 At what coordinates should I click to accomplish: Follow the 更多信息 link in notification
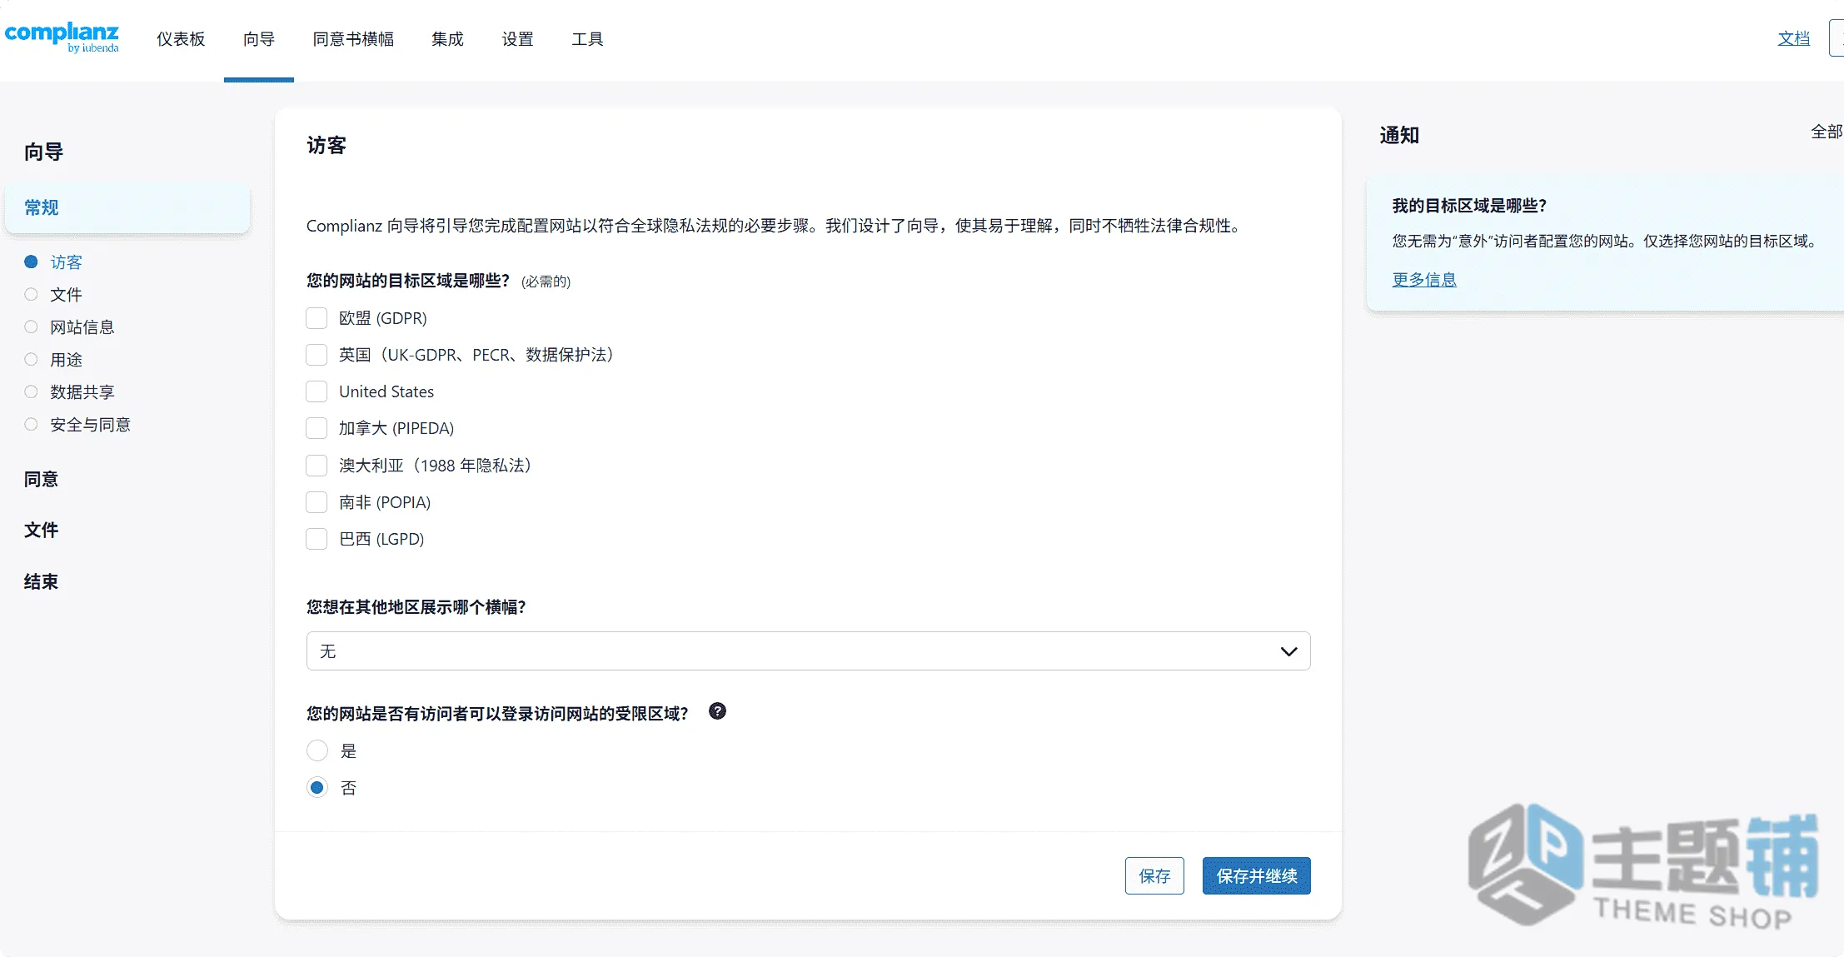click(1424, 280)
